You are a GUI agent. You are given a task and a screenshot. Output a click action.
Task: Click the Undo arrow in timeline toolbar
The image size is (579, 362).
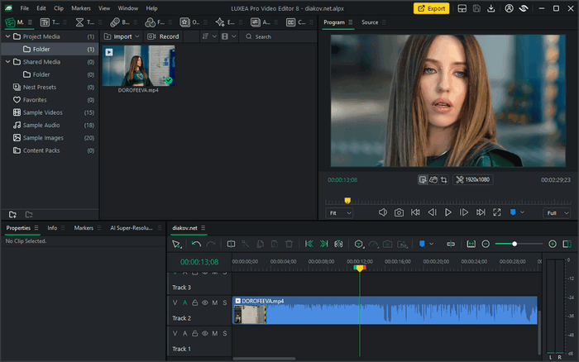coord(196,244)
